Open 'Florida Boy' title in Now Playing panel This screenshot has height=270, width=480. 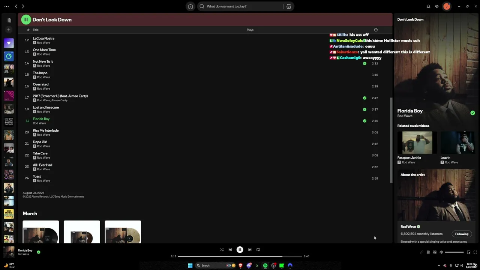[410, 111]
